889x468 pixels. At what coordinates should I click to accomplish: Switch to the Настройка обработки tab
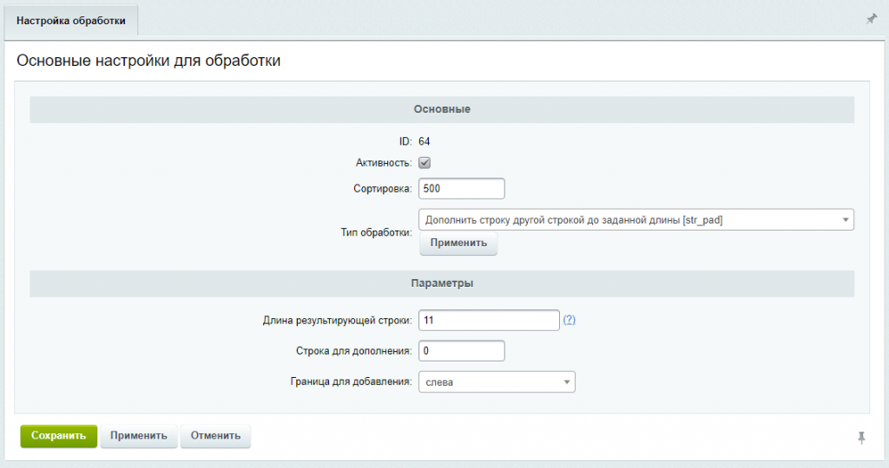71,21
